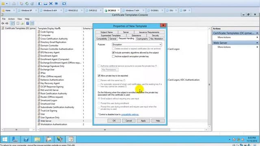Switch to the Cryptography tab
The image size is (260, 146).
click(x=142, y=39)
